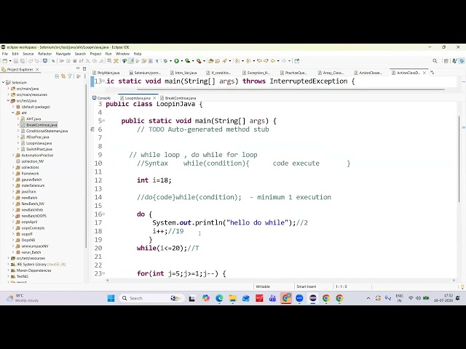Expand Maven Dependencies node
This screenshot has height=349, width=466.
click(8, 270)
